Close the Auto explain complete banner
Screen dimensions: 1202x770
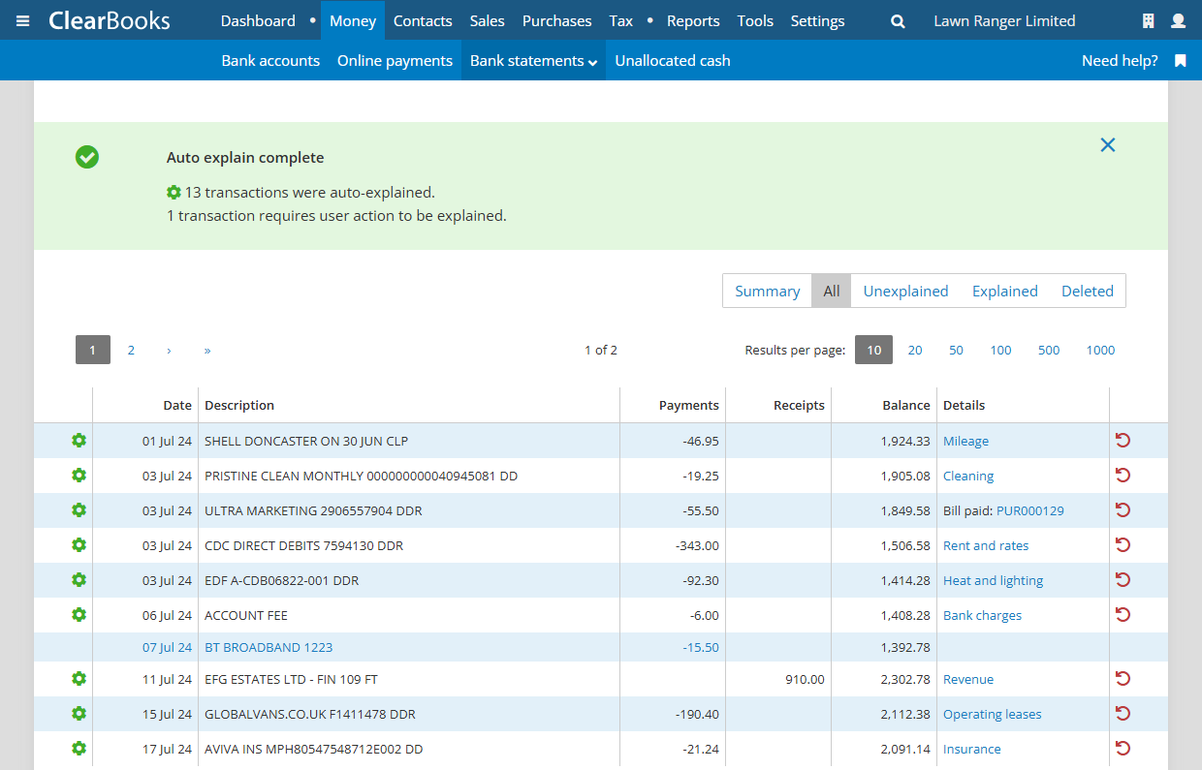[x=1108, y=144]
